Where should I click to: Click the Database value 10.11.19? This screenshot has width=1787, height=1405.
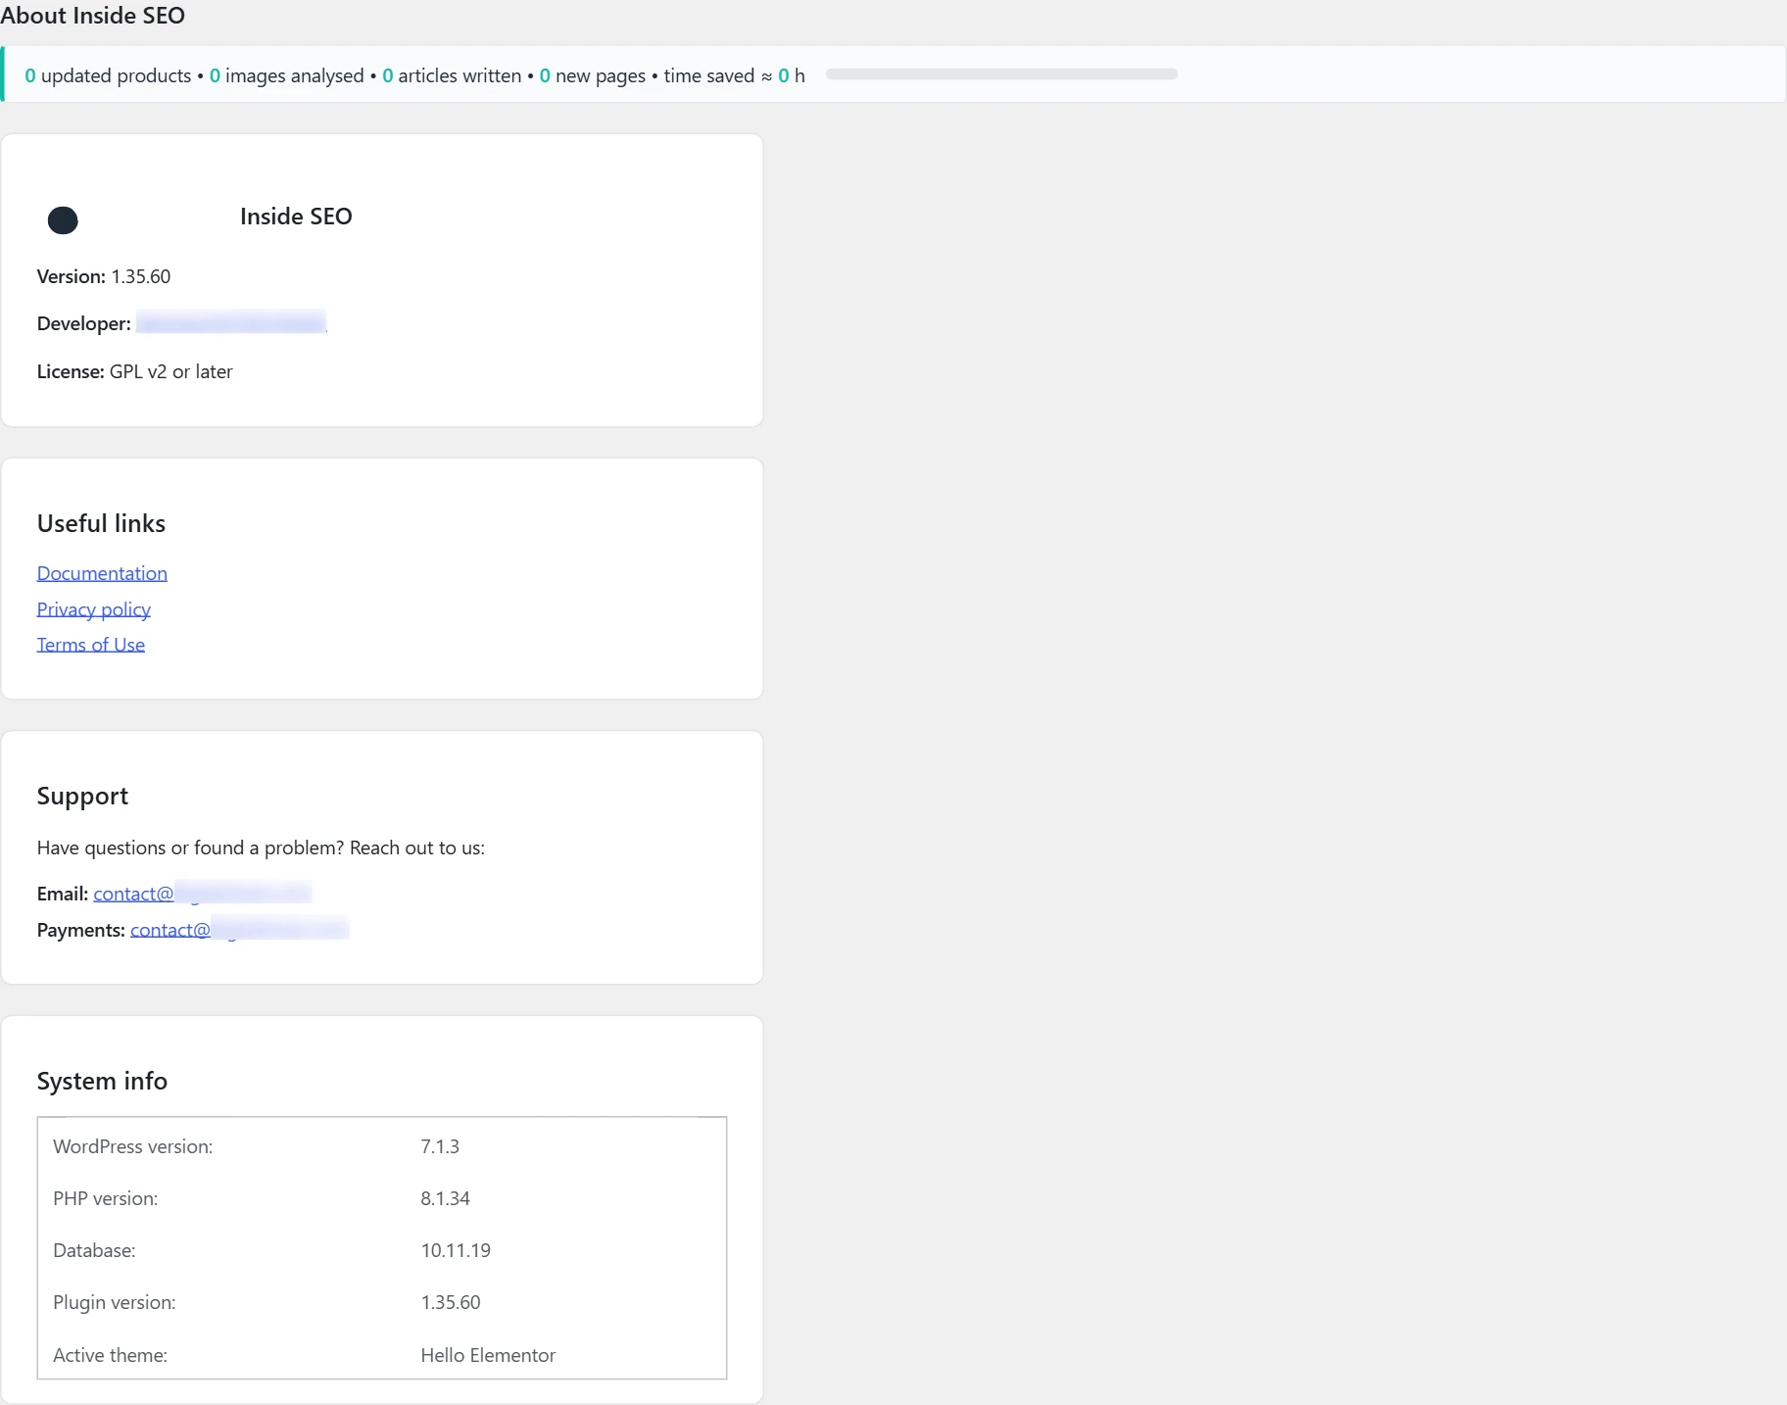pyautogui.click(x=456, y=1250)
